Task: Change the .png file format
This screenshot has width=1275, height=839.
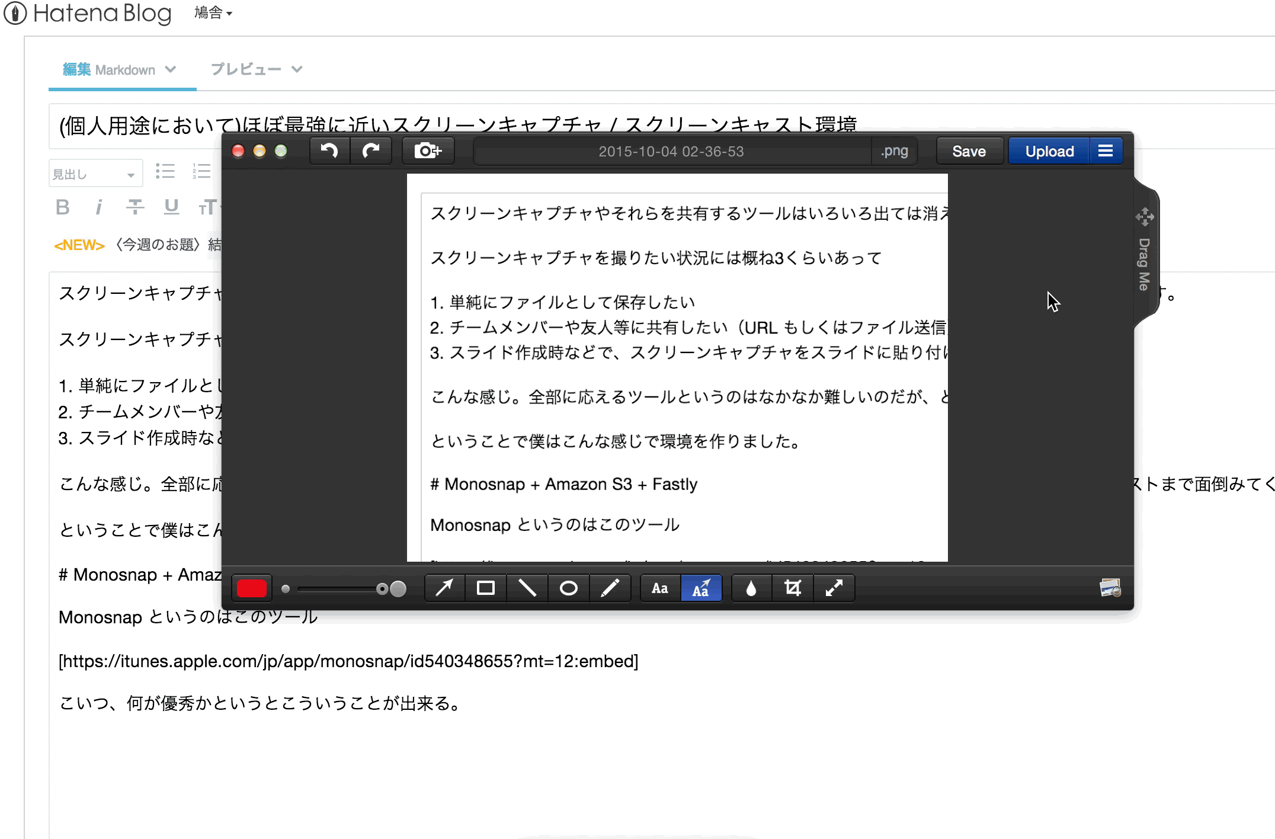Action: click(x=895, y=151)
